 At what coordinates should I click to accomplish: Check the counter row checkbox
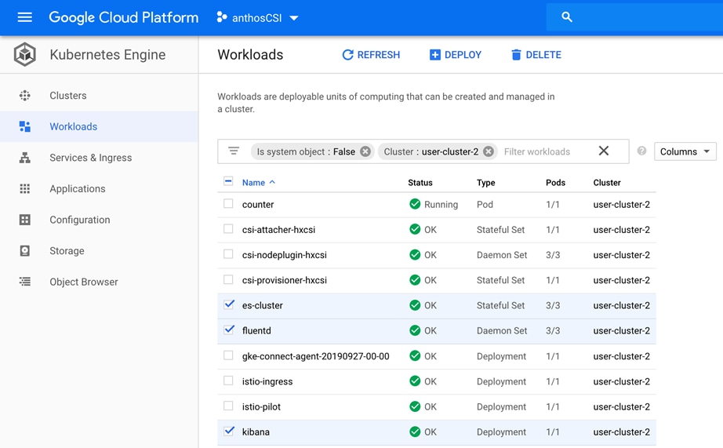[x=228, y=204]
